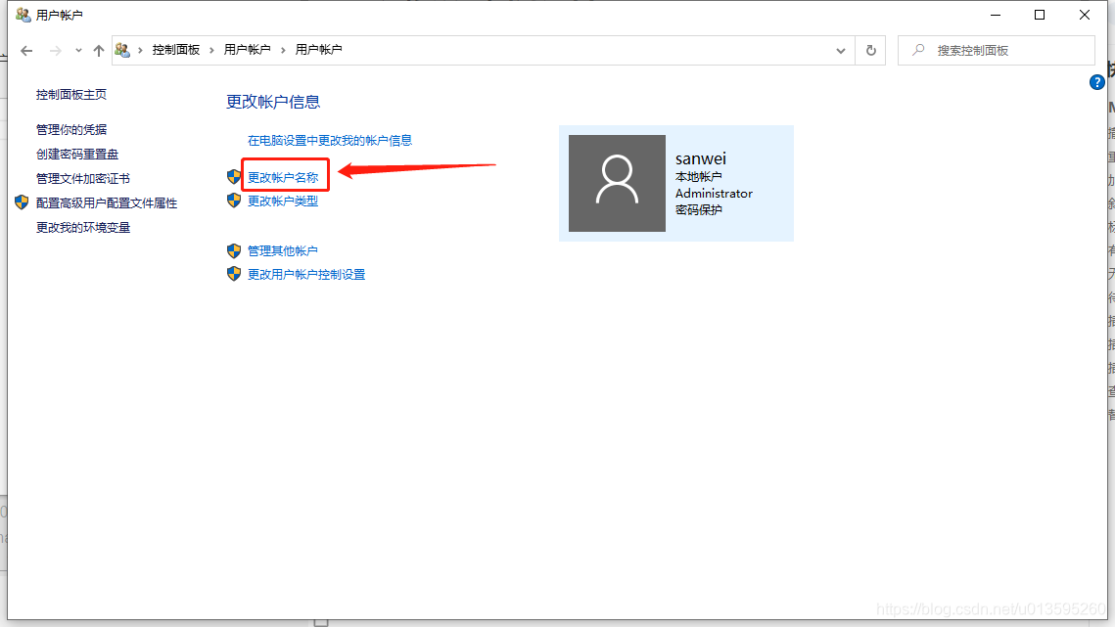
Task: Open 更改我的环境变量 link
Action: point(83,228)
